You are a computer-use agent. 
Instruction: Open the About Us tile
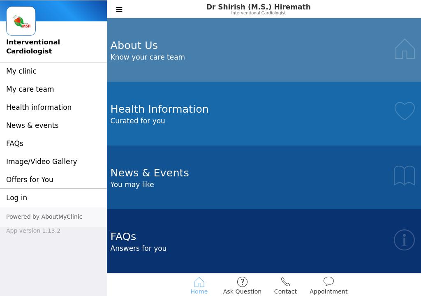point(264,50)
